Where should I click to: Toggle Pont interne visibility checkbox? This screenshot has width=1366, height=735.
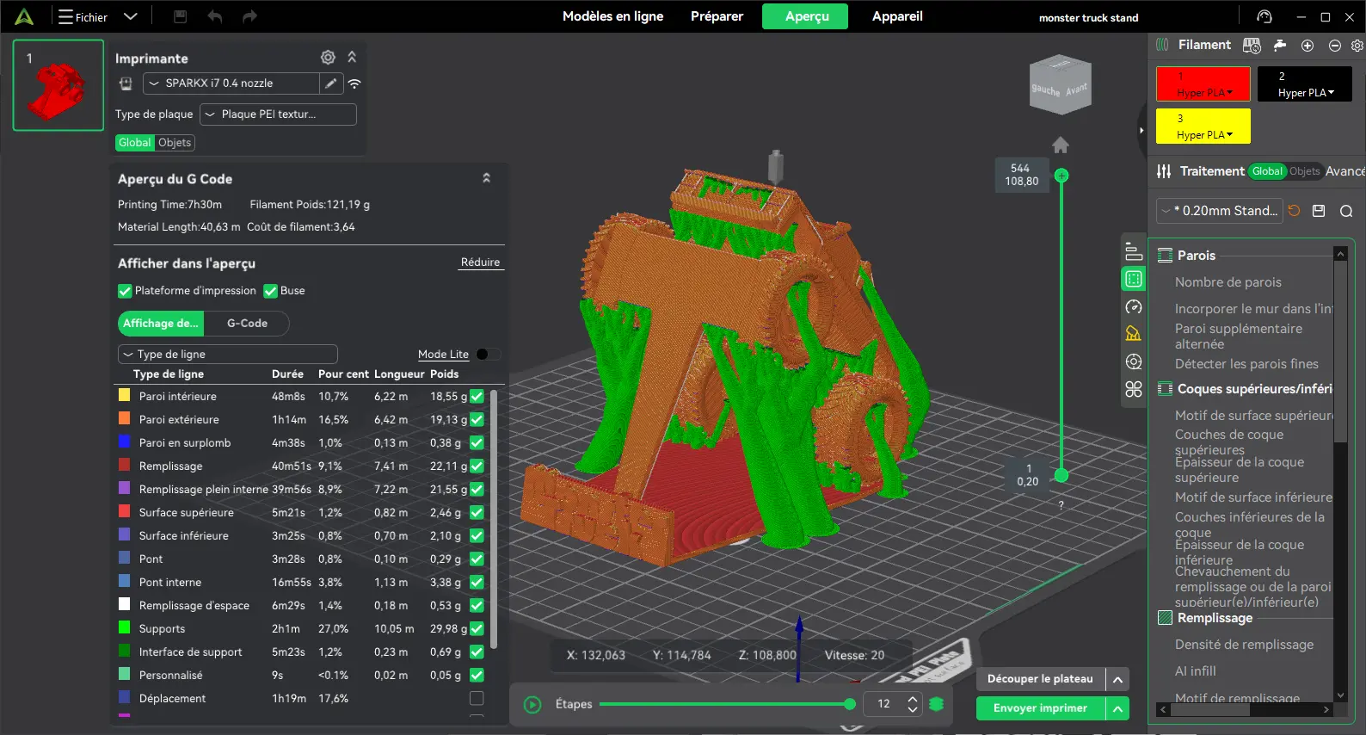477,582
